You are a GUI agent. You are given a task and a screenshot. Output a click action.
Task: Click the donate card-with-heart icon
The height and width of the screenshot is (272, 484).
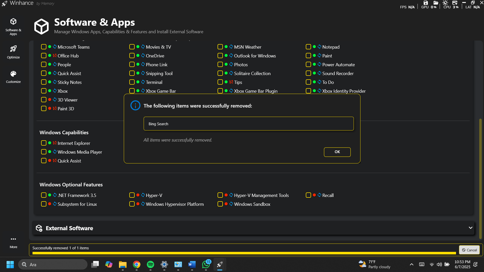(455, 3)
